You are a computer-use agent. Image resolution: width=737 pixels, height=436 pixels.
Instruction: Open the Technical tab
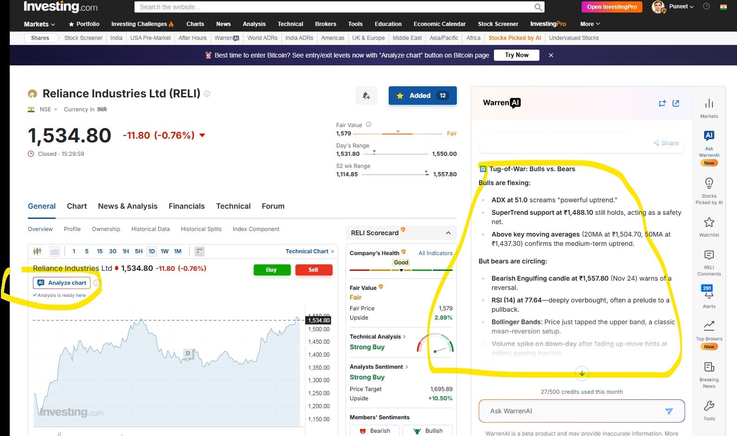233,206
